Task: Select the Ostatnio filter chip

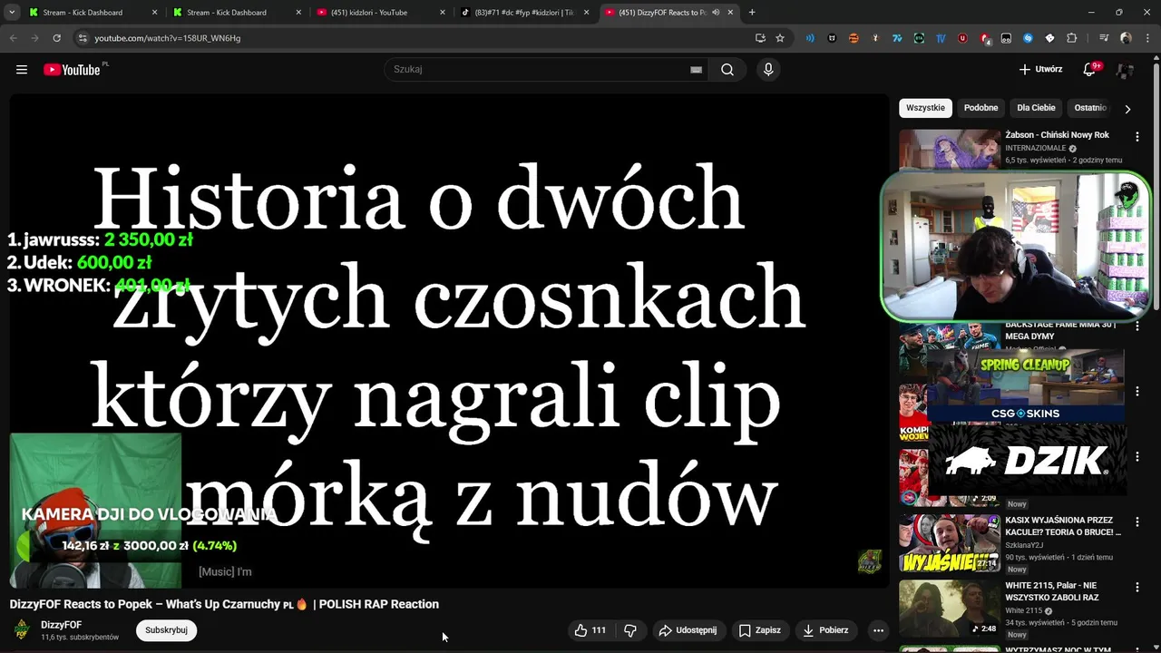Action: pos(1090,108)
